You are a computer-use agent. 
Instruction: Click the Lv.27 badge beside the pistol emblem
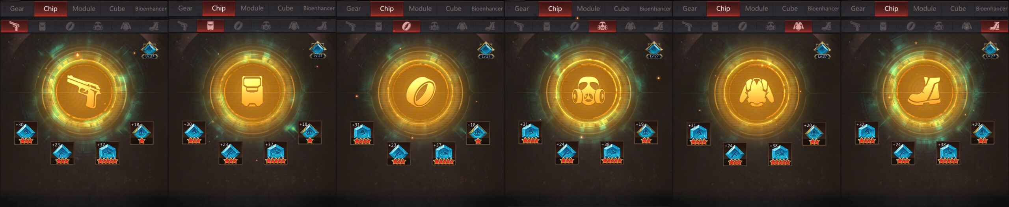150,50
